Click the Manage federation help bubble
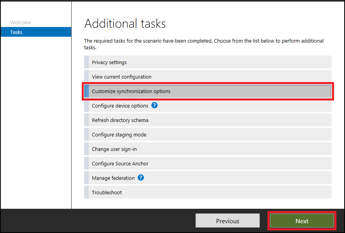This screenshot has width=345, height=233. tap(140, 177)
